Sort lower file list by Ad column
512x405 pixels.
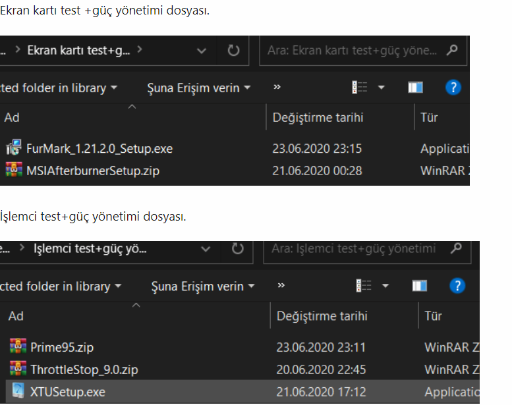pyautogui.click(x=16, y=316)
